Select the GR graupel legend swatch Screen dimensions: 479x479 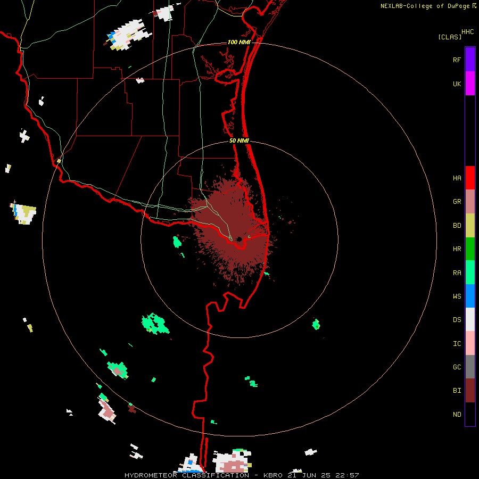pyautogui.click(x=470, y=202)
